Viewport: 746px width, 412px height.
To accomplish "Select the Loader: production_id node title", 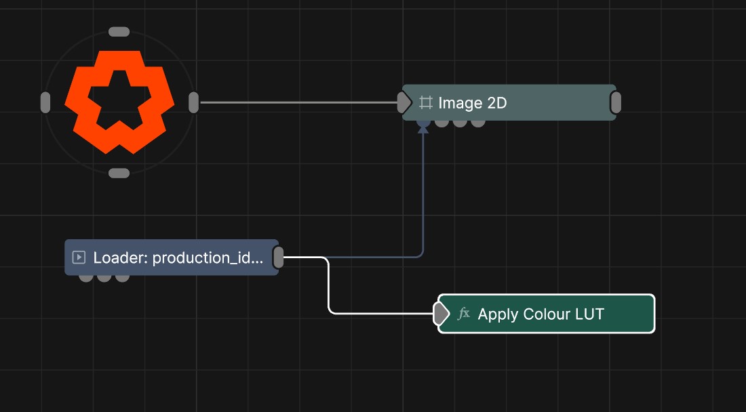I will [x=178, y=257].
